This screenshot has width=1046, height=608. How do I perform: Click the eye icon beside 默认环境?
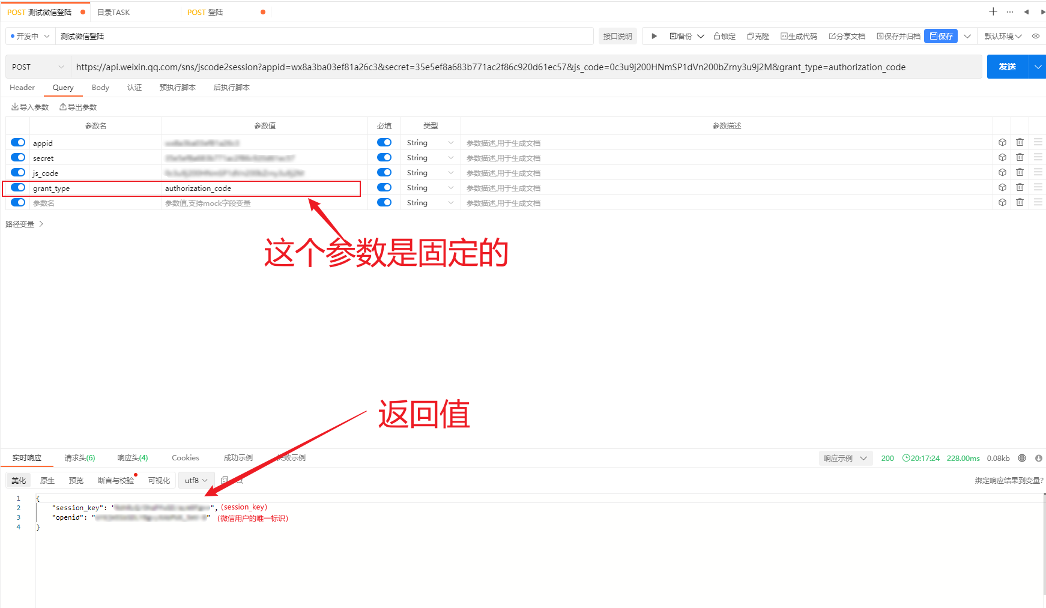coord(1036,36)
